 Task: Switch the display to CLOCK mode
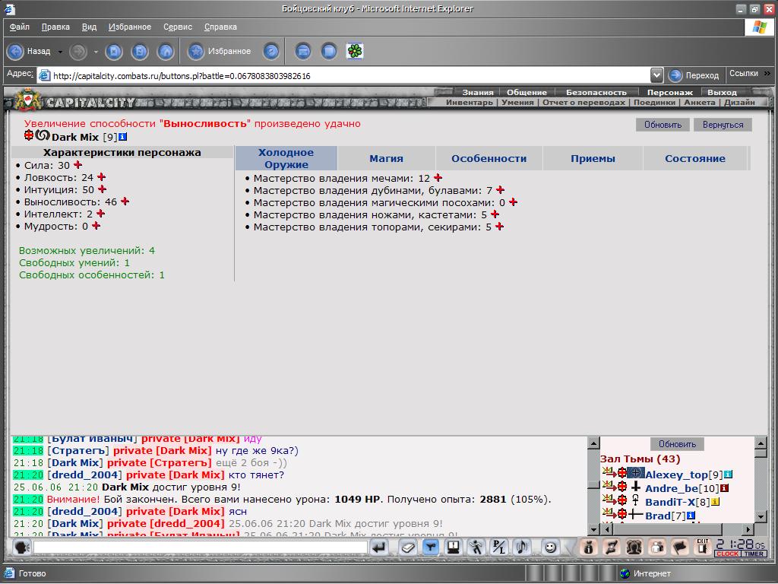tap(727, 554)
